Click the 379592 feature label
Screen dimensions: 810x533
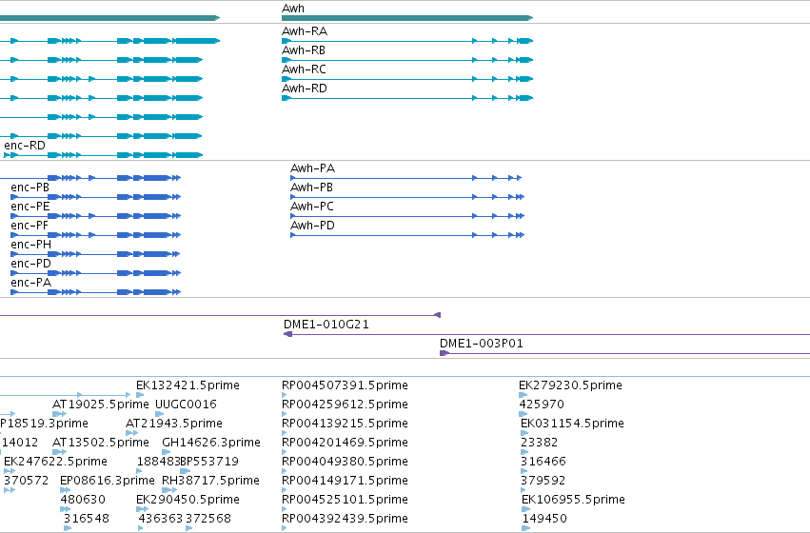pyautogui.click(x=543, y=481)
